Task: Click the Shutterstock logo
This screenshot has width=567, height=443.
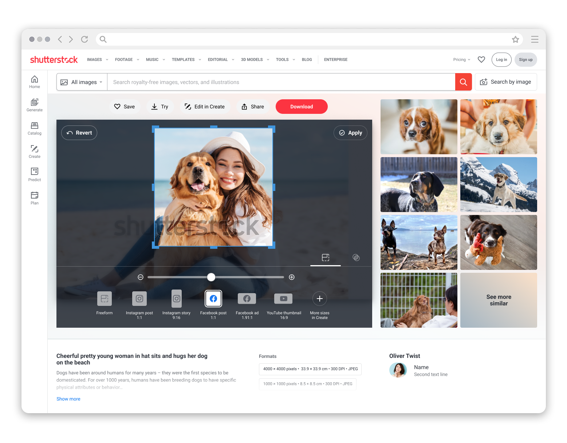Action: [54, 59]
